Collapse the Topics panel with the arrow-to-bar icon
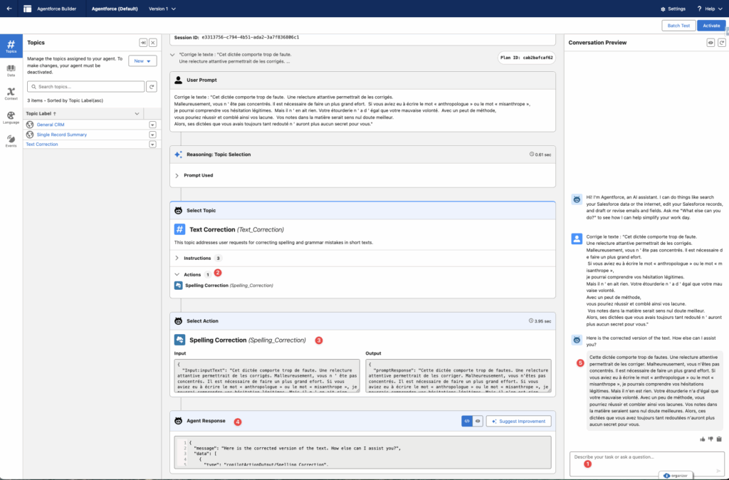 (x=143, y=43)
